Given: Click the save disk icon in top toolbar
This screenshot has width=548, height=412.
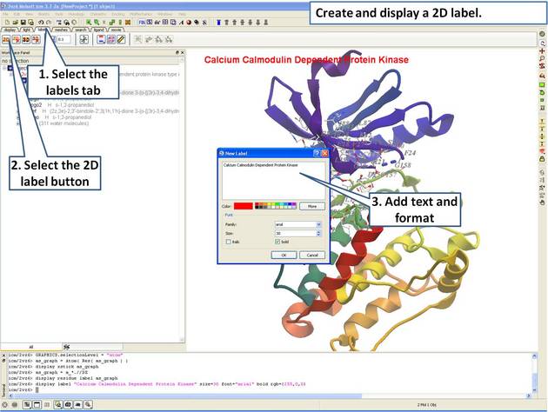Looking at the screenshot, I should pyautogui.click(x=23, y=21).
